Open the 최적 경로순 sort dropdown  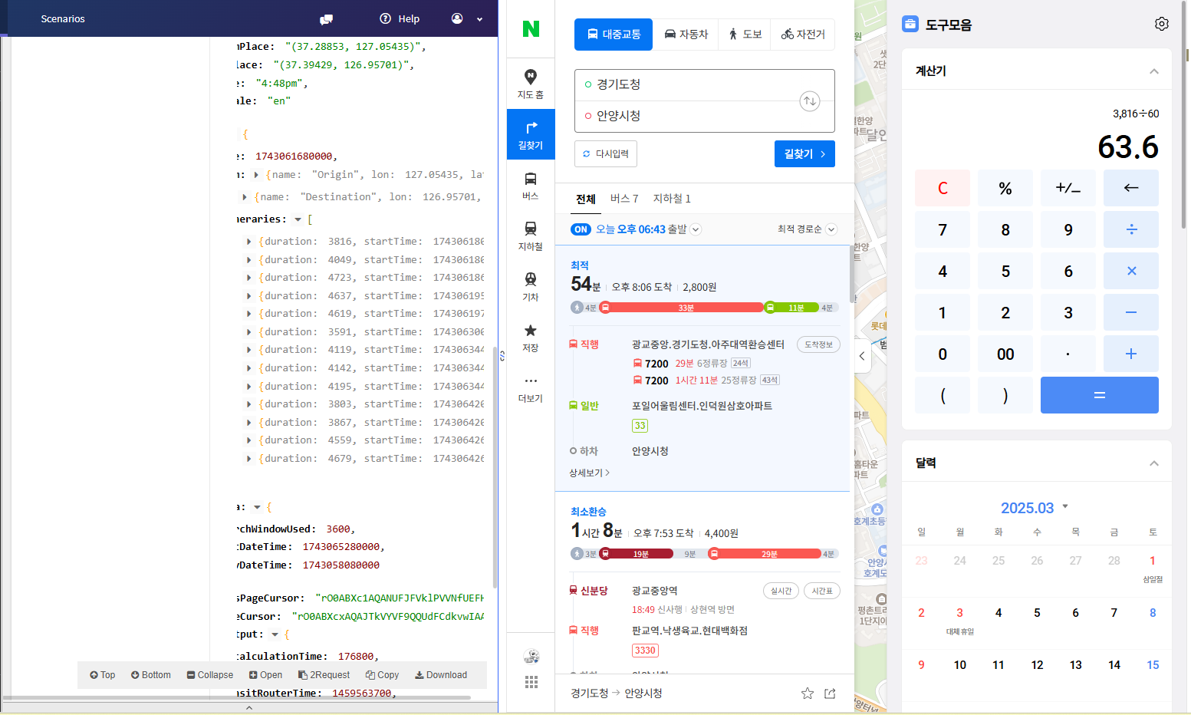click(x=807, y=229)
